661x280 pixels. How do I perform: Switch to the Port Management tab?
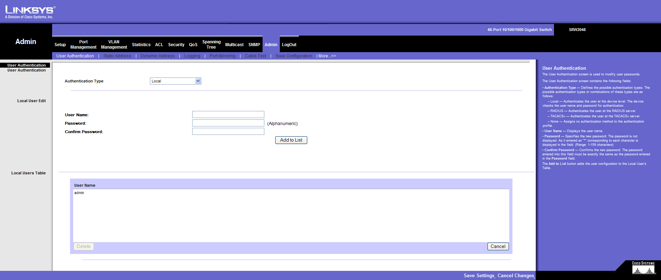pos(83,44)
